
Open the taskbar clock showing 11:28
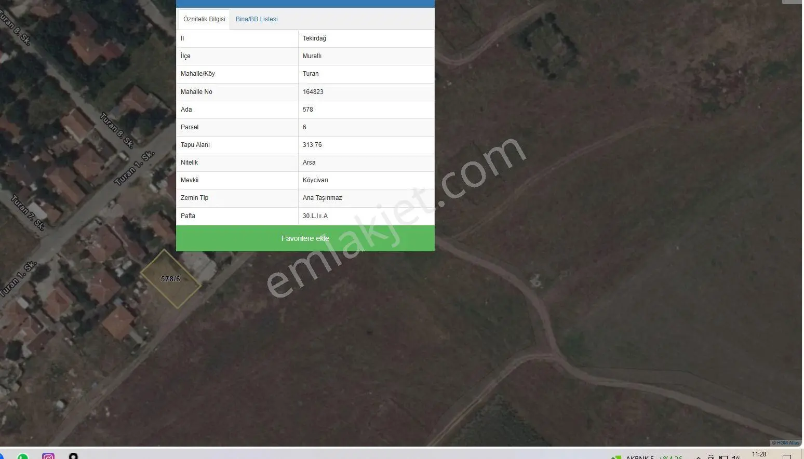(759, 454)
